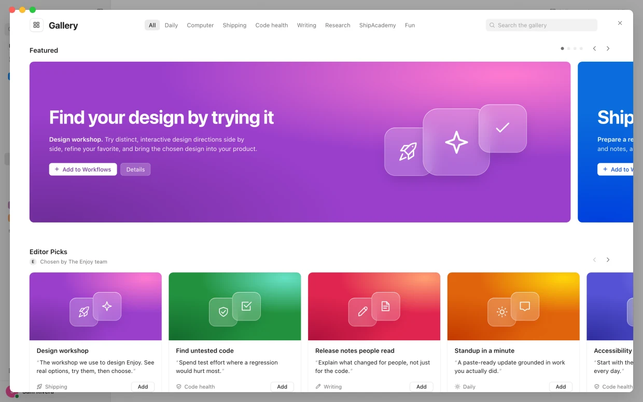Go to previous Featured slide

click(x=594, y=48)
